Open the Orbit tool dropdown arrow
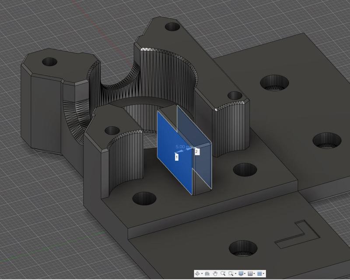The height and width of the screenshot is (280, 350). tap(202, 273)
